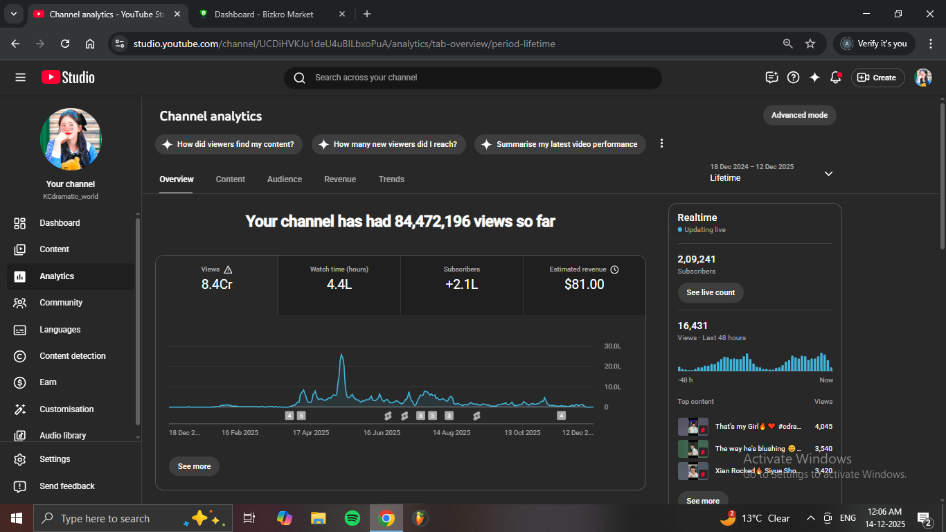
Task: Click the Create button
Action: point(877,78)
